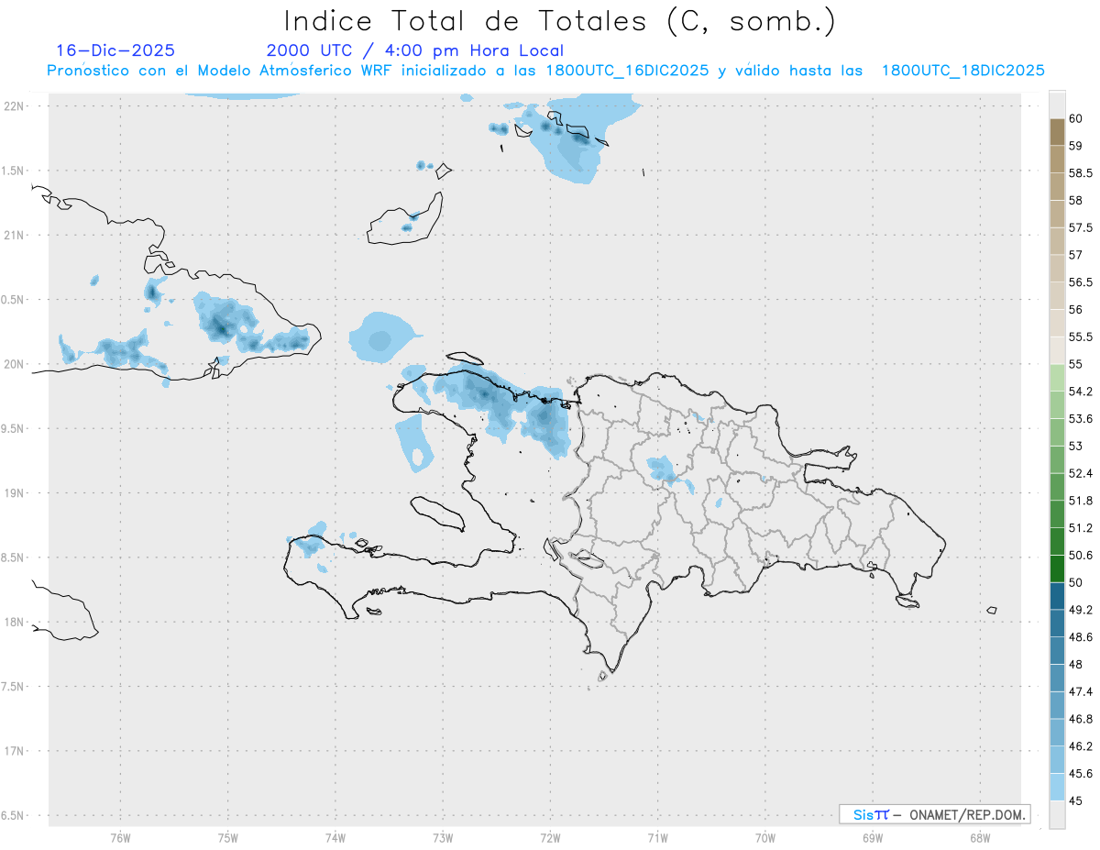This screenshot has height=850, width=1100.
Task: Click the colorbar value '59'
Action: pos(1075,145)
